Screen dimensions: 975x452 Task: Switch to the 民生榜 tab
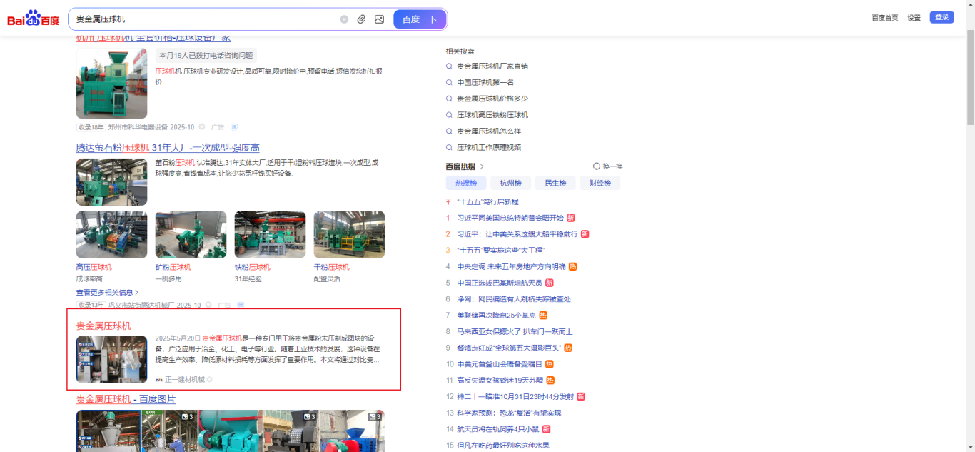pyautogui.click(x=555, y=184)
